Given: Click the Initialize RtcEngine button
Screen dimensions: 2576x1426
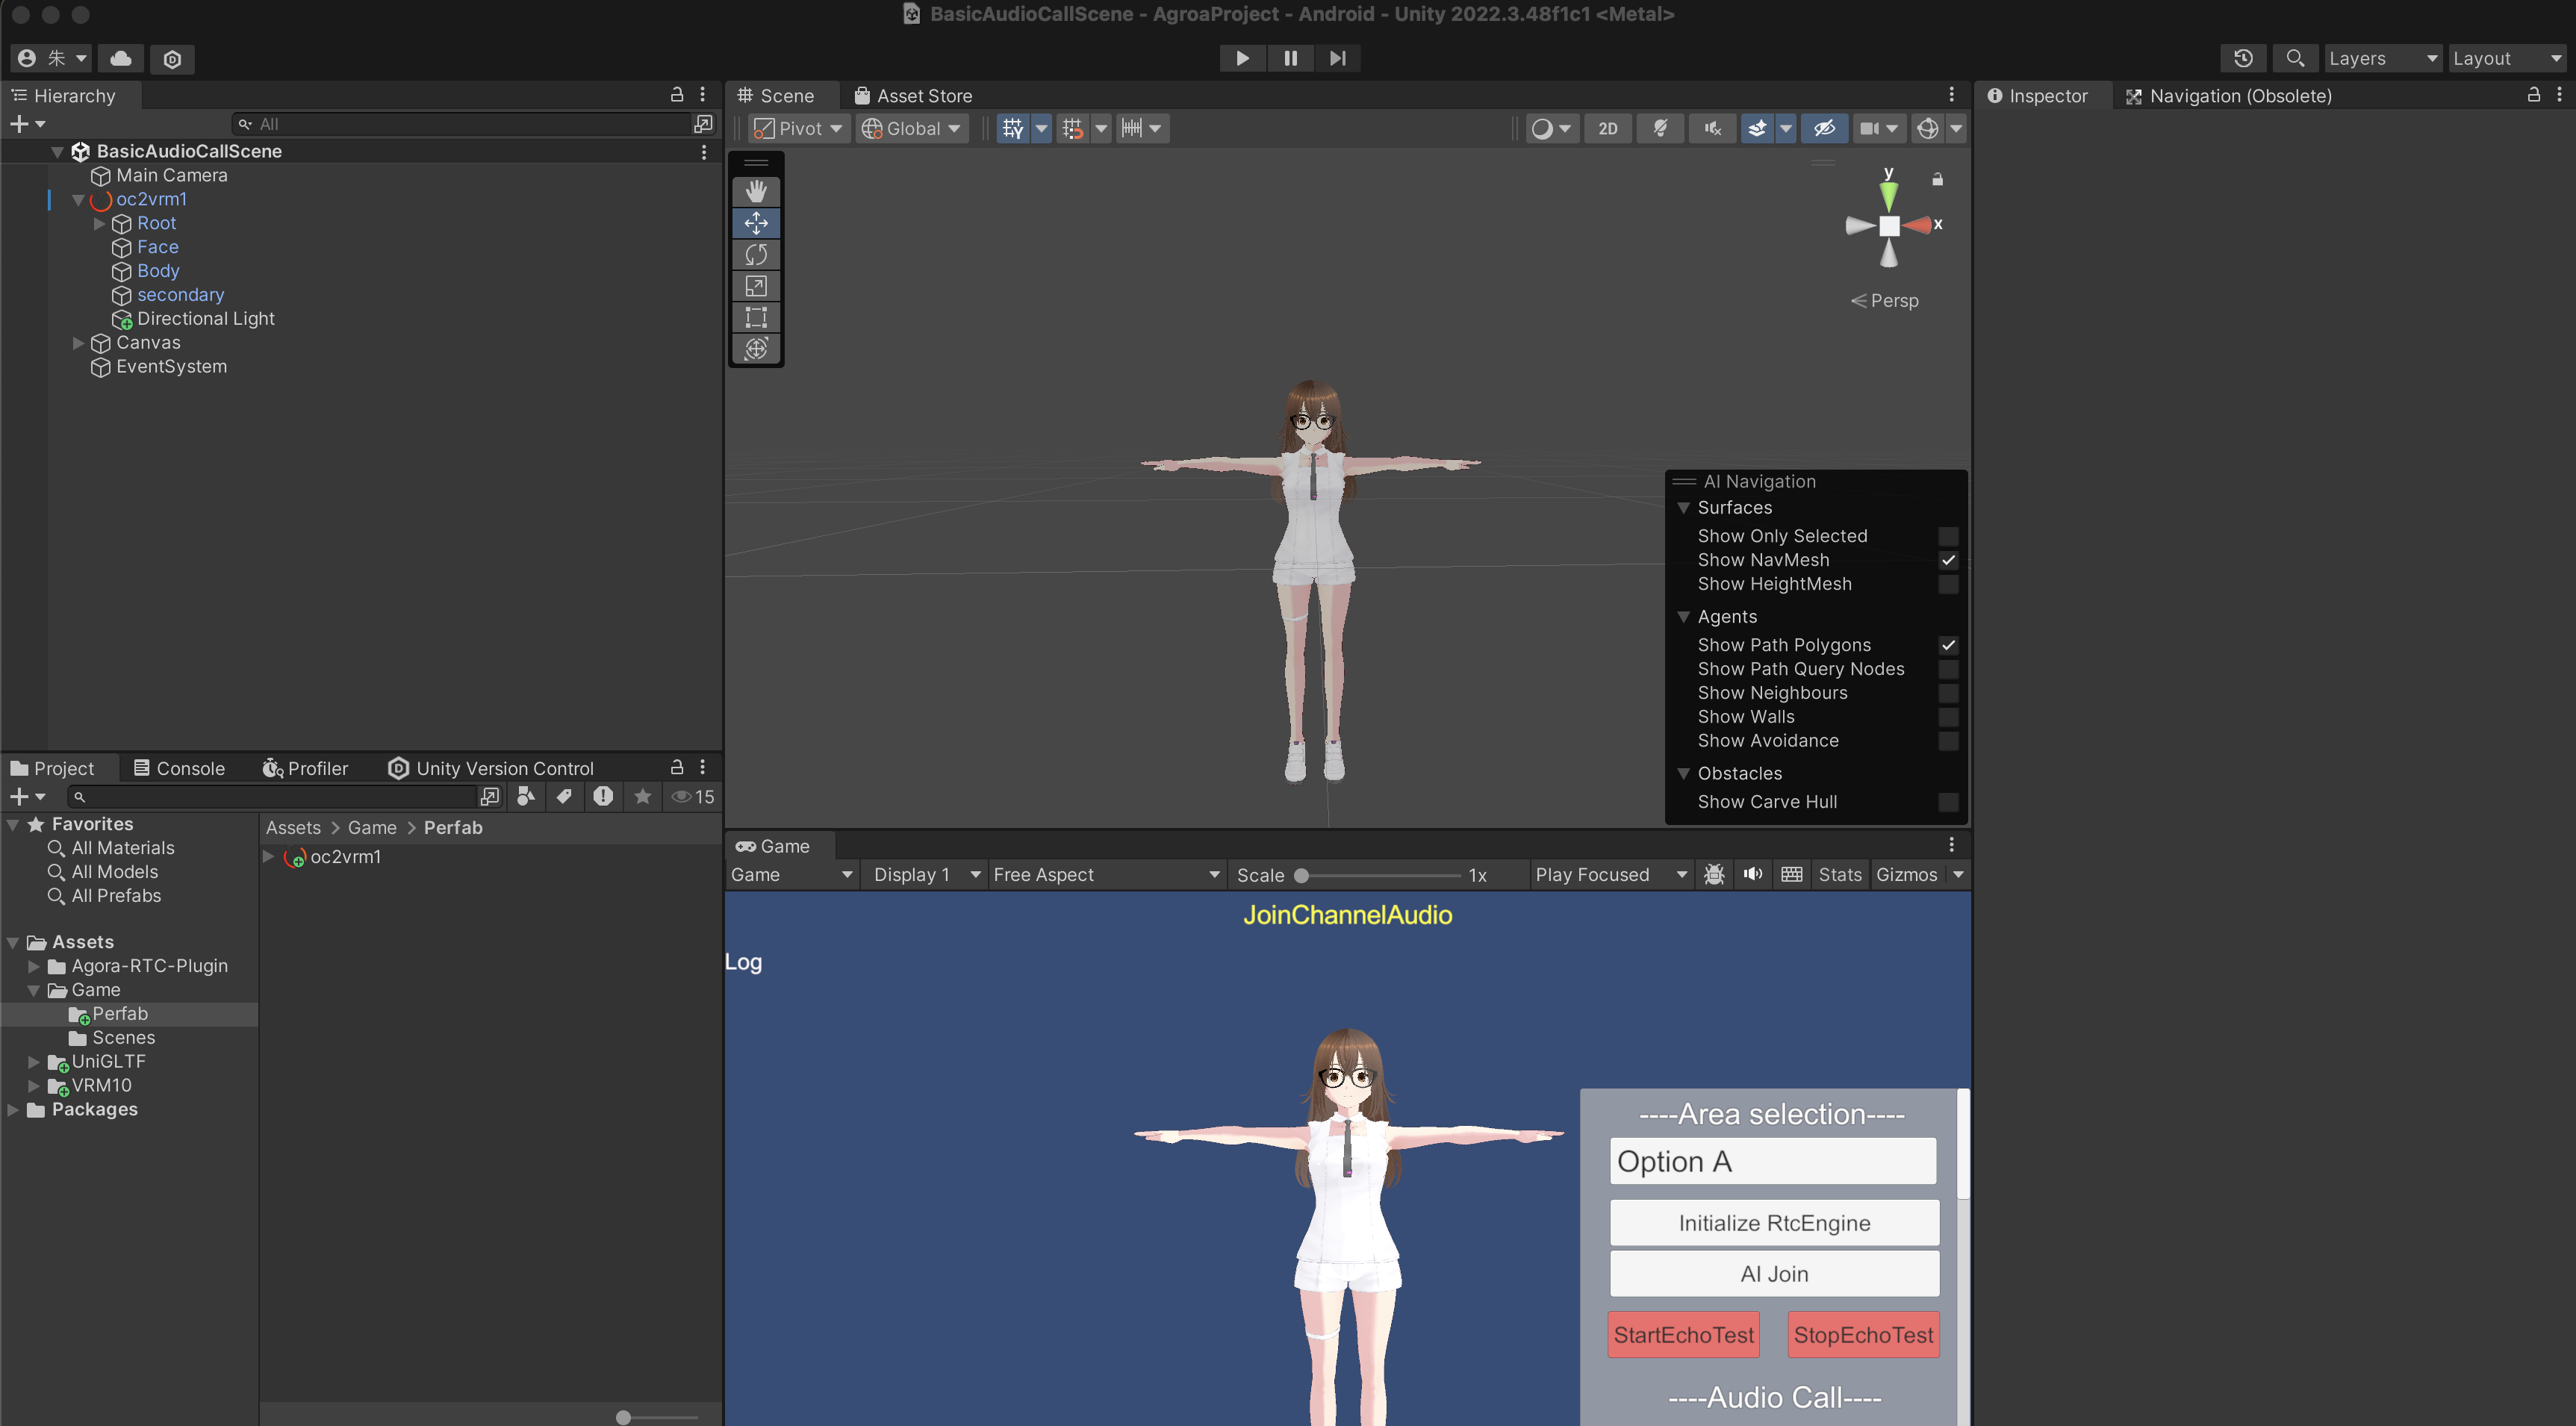Looking at the screenshot, I should pyautogui.click(x=1774, y=1222).
